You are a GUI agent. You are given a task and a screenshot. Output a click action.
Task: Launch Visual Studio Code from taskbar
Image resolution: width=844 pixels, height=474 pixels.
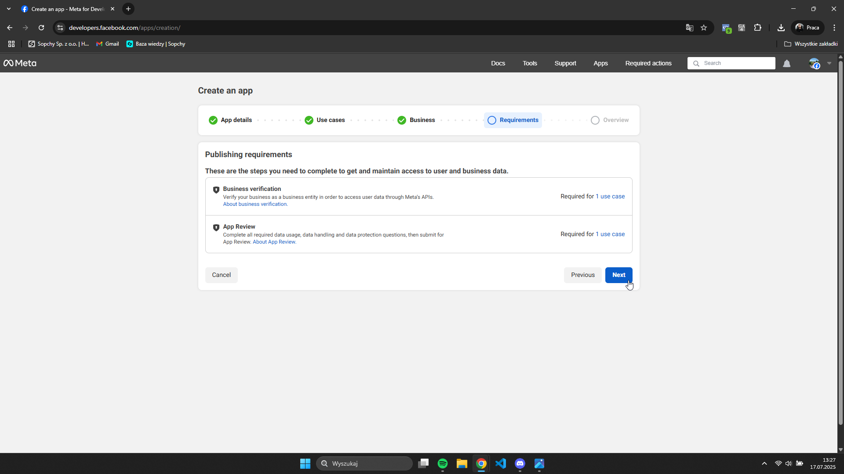(x=500, y=463)
